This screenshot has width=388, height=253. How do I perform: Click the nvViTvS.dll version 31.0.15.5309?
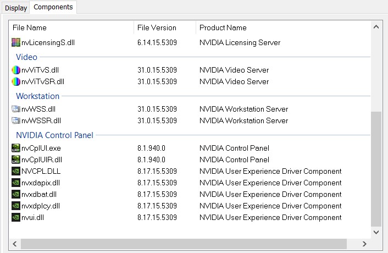[x=157, y=70]
